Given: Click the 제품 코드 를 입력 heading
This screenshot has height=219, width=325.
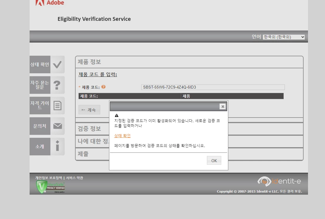Looking at the screenshot, I should [x=98, y=74].
